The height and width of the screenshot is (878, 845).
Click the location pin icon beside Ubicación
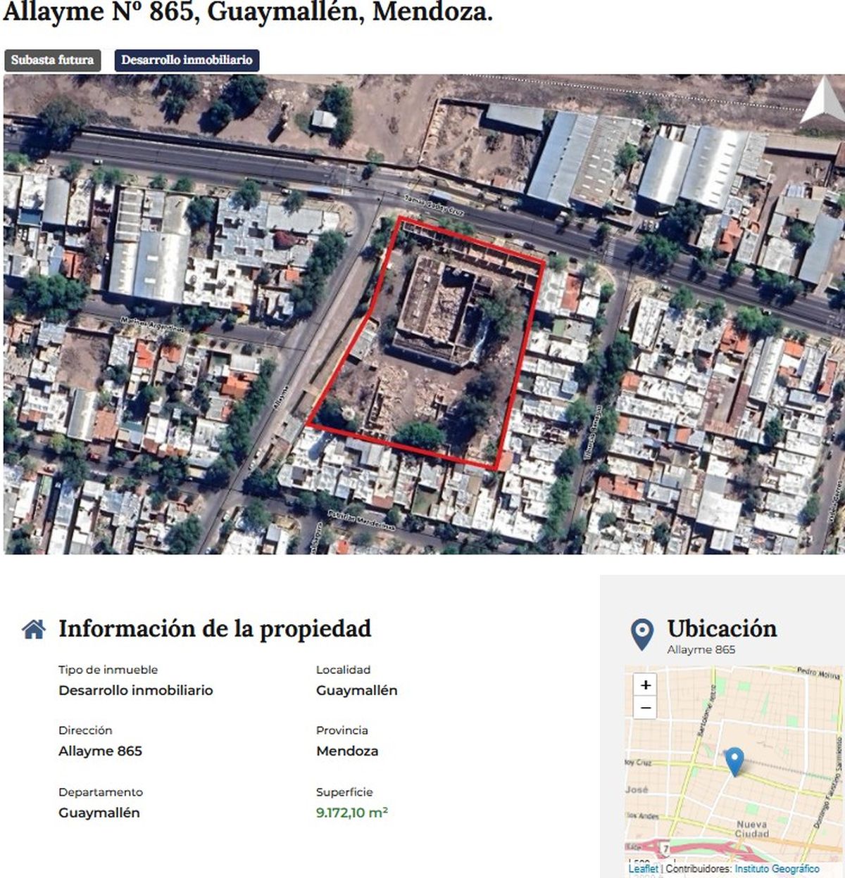pos(641,634)
